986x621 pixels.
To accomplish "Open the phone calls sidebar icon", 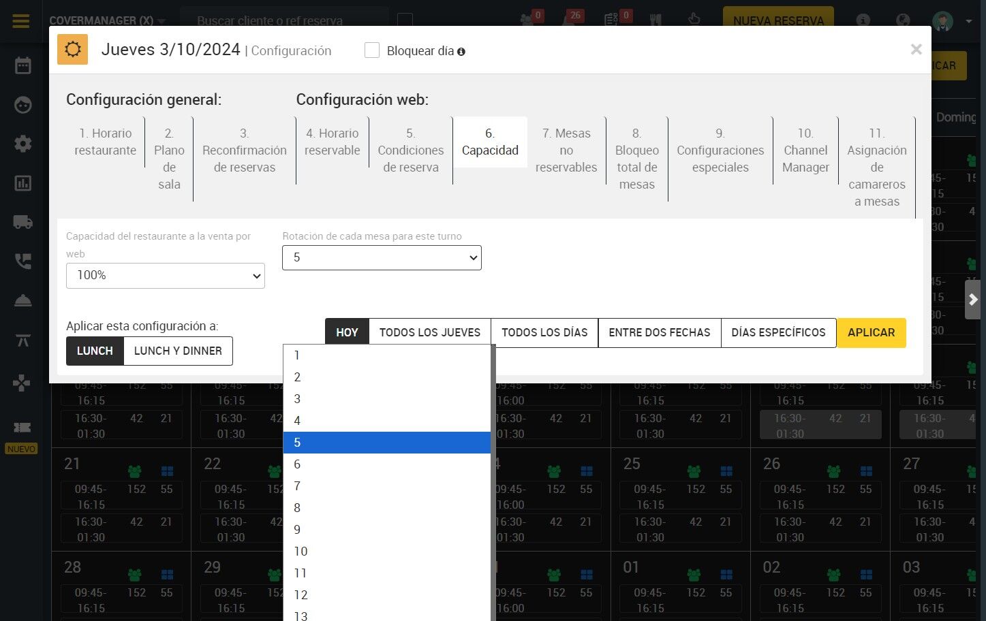I will pyautogui.click(x=23, y=261).
